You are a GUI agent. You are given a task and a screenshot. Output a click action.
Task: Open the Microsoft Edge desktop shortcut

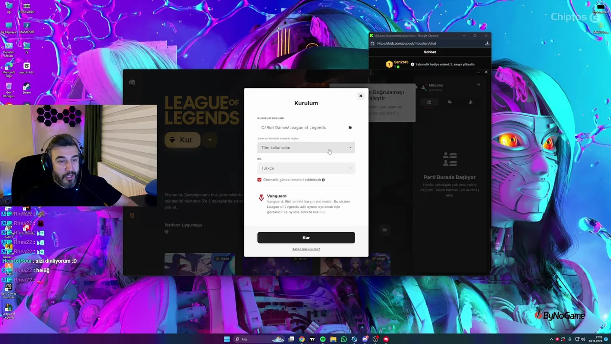coord(9,69)
